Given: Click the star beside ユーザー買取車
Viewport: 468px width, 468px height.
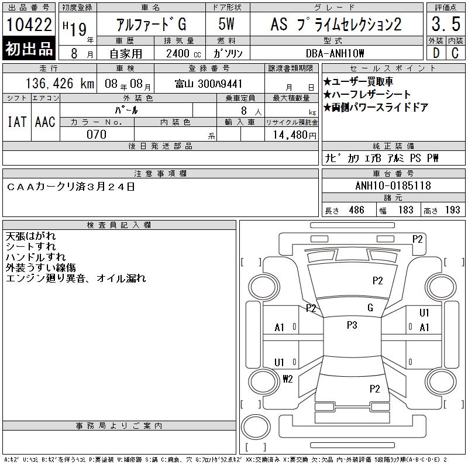Looking at the screenshot, I should pos(327,81).
